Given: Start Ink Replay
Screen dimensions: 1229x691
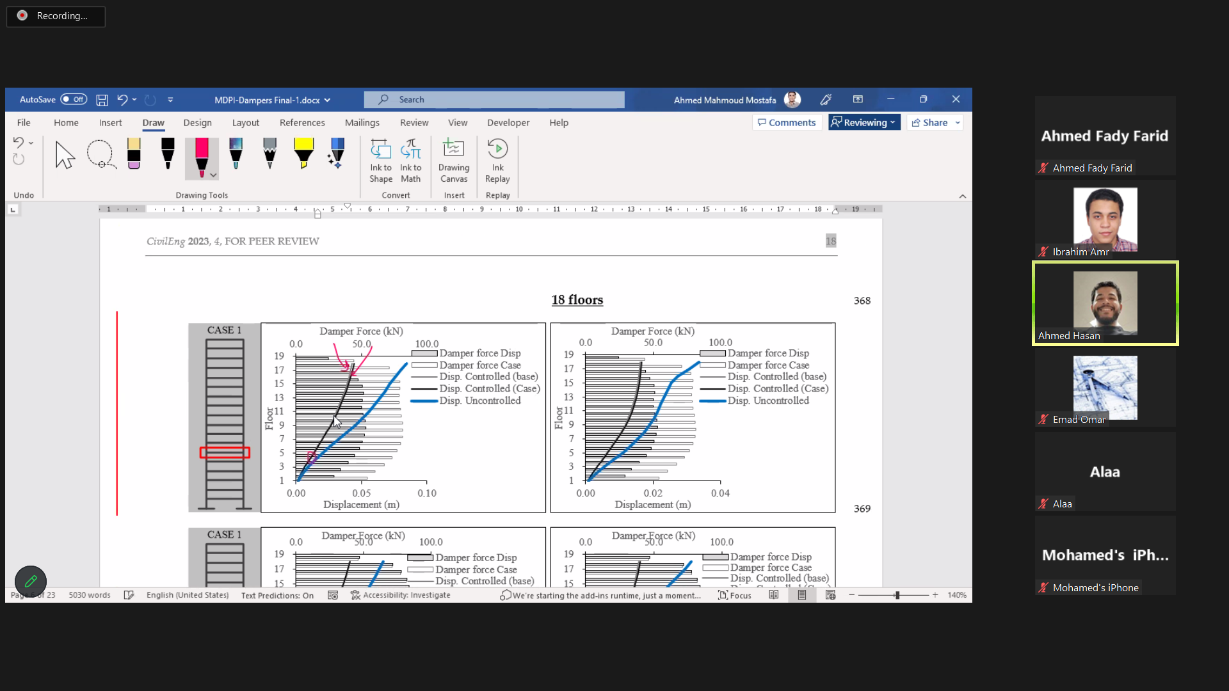Looking at the screenshot, I should coord(497,161).
